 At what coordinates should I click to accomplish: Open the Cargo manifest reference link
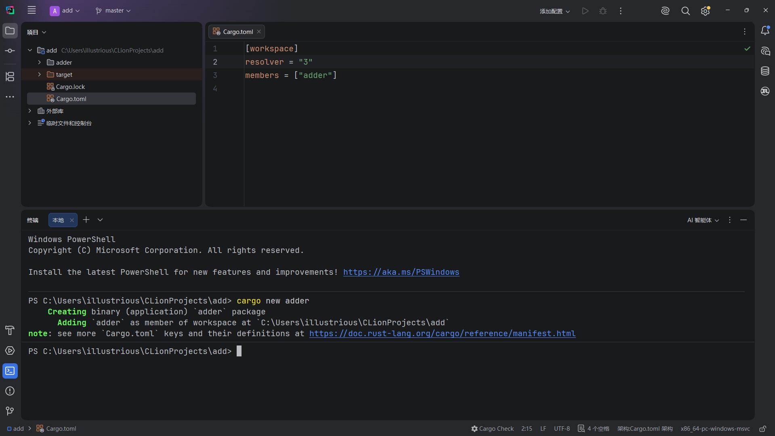[x=443, y=334]
